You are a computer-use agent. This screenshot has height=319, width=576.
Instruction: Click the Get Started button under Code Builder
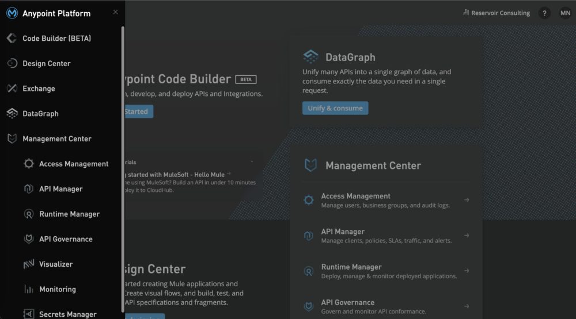[138, 112]
